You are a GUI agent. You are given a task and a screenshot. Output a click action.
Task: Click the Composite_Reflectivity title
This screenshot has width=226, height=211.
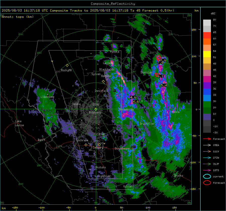coord(113,4)
